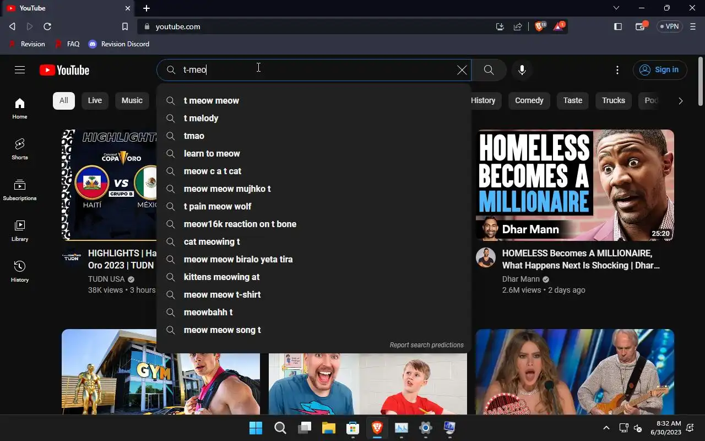Choose suggestion 'meow meow mujhko t'
This screenshot has width=705, height=441.
[x=314, y=189]
